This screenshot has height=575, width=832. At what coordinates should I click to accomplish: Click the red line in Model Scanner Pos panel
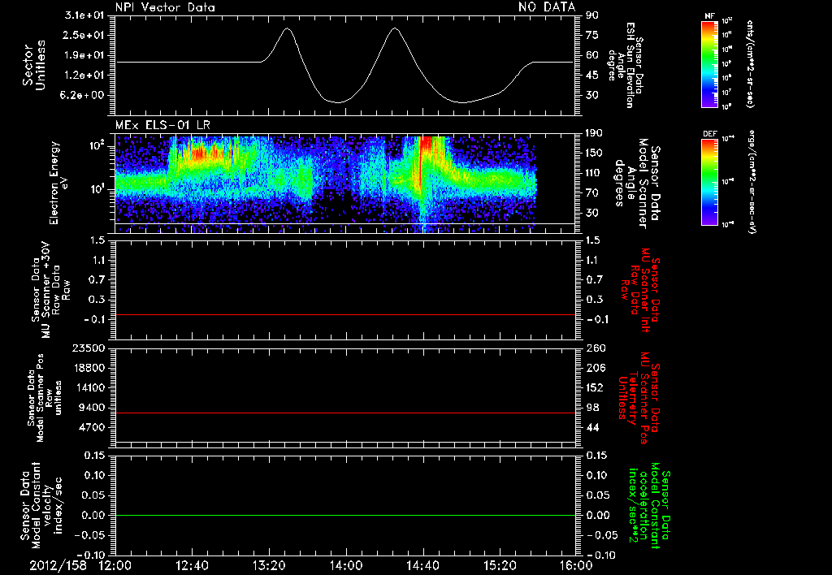coord(344,413)
